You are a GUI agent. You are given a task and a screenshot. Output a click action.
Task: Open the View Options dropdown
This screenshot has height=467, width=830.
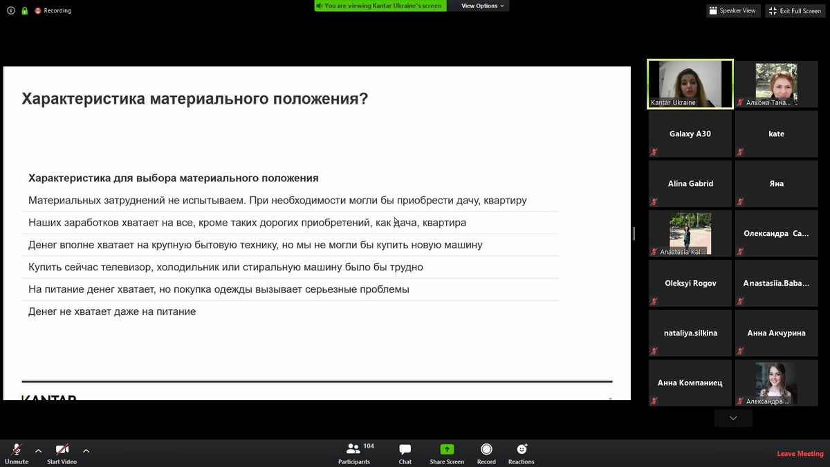coord(482,6)
